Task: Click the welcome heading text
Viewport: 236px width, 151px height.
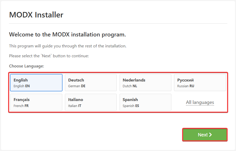Action: pos(67,34)
